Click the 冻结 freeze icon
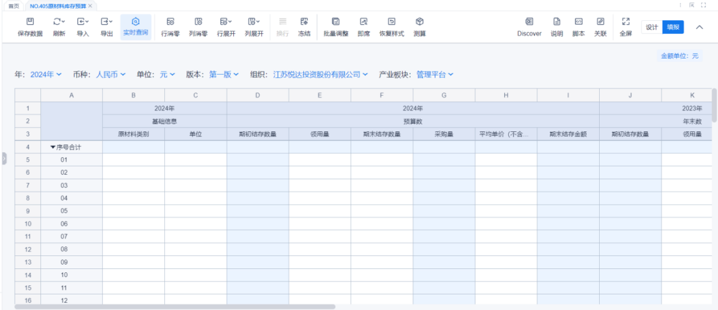 (303, 22)
